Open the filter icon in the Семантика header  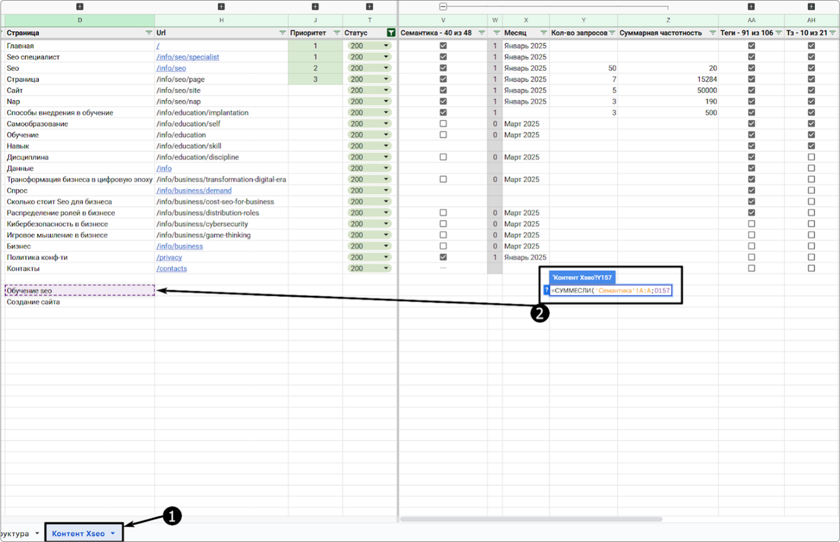click(482, 33)
